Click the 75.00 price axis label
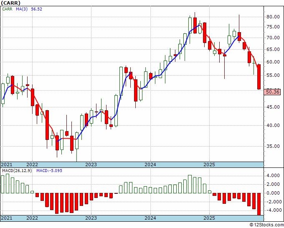Screen dimensions: 284x228 click(x=273, y=27)
